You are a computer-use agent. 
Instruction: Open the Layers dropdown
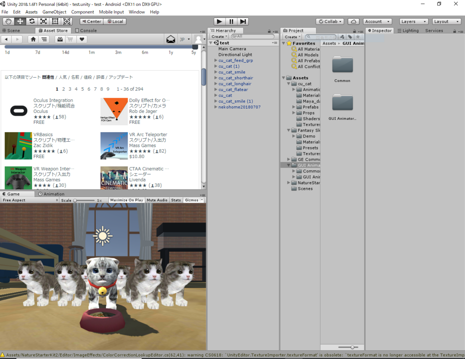(x=414, y=21)
